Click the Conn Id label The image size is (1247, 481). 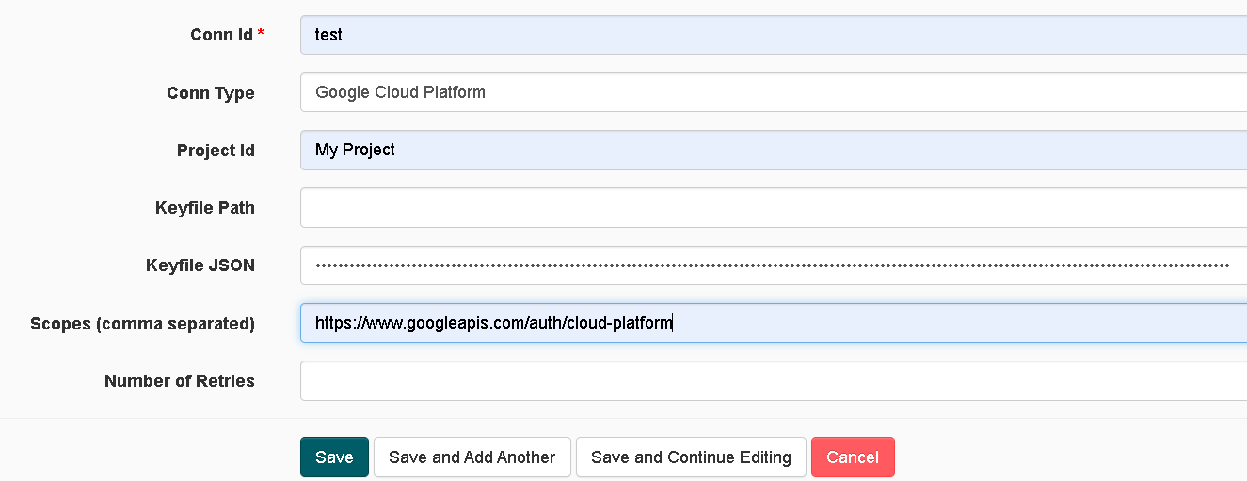tap(221, 35)
